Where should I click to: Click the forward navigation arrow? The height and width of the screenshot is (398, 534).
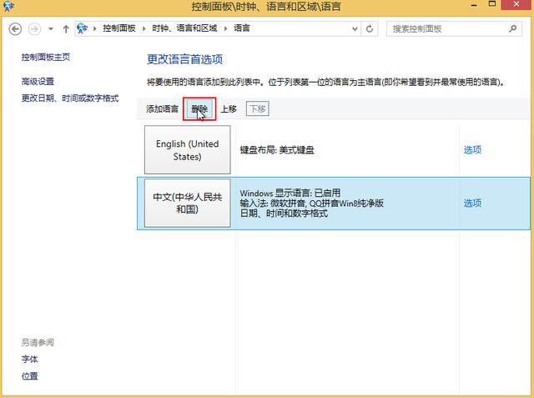(x=34, y=29)
